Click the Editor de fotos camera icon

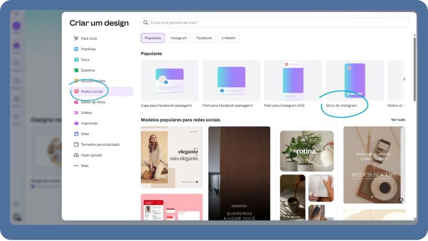coord(76,102)
